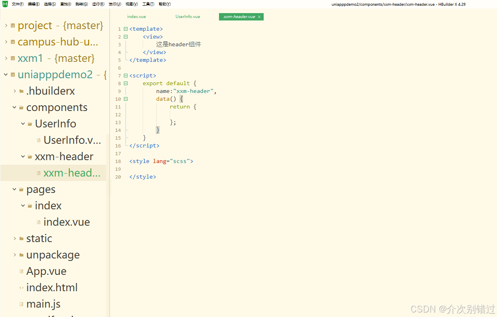Open the 文件(F) menu
Screen dimensions: 497x317
point(18,4)
